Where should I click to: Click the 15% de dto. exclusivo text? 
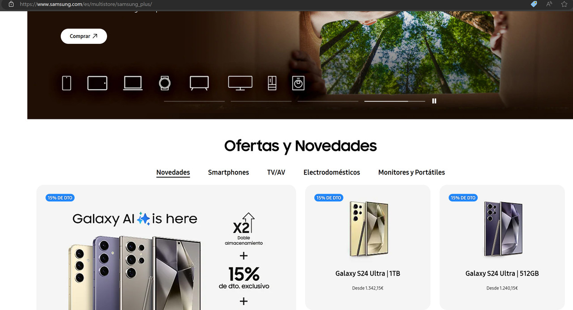point(244,277)
